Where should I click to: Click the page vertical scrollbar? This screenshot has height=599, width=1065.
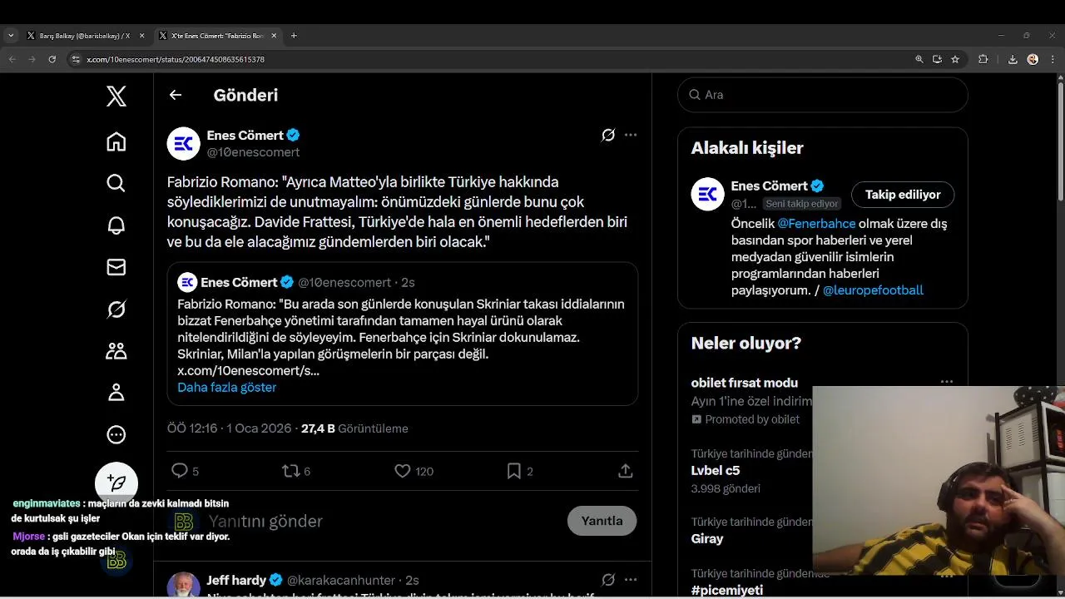1061,141
